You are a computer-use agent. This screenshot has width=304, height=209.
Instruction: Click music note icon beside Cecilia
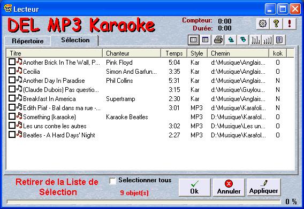(x=19, y=71)
